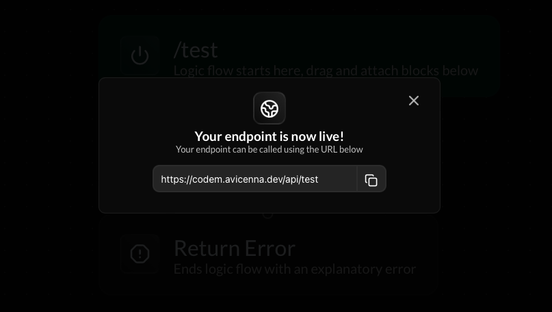The height and width of the screenshot is (312, 552).
Task: Click "drag and attach blocks below" text
Action: [x=392, y=70]
